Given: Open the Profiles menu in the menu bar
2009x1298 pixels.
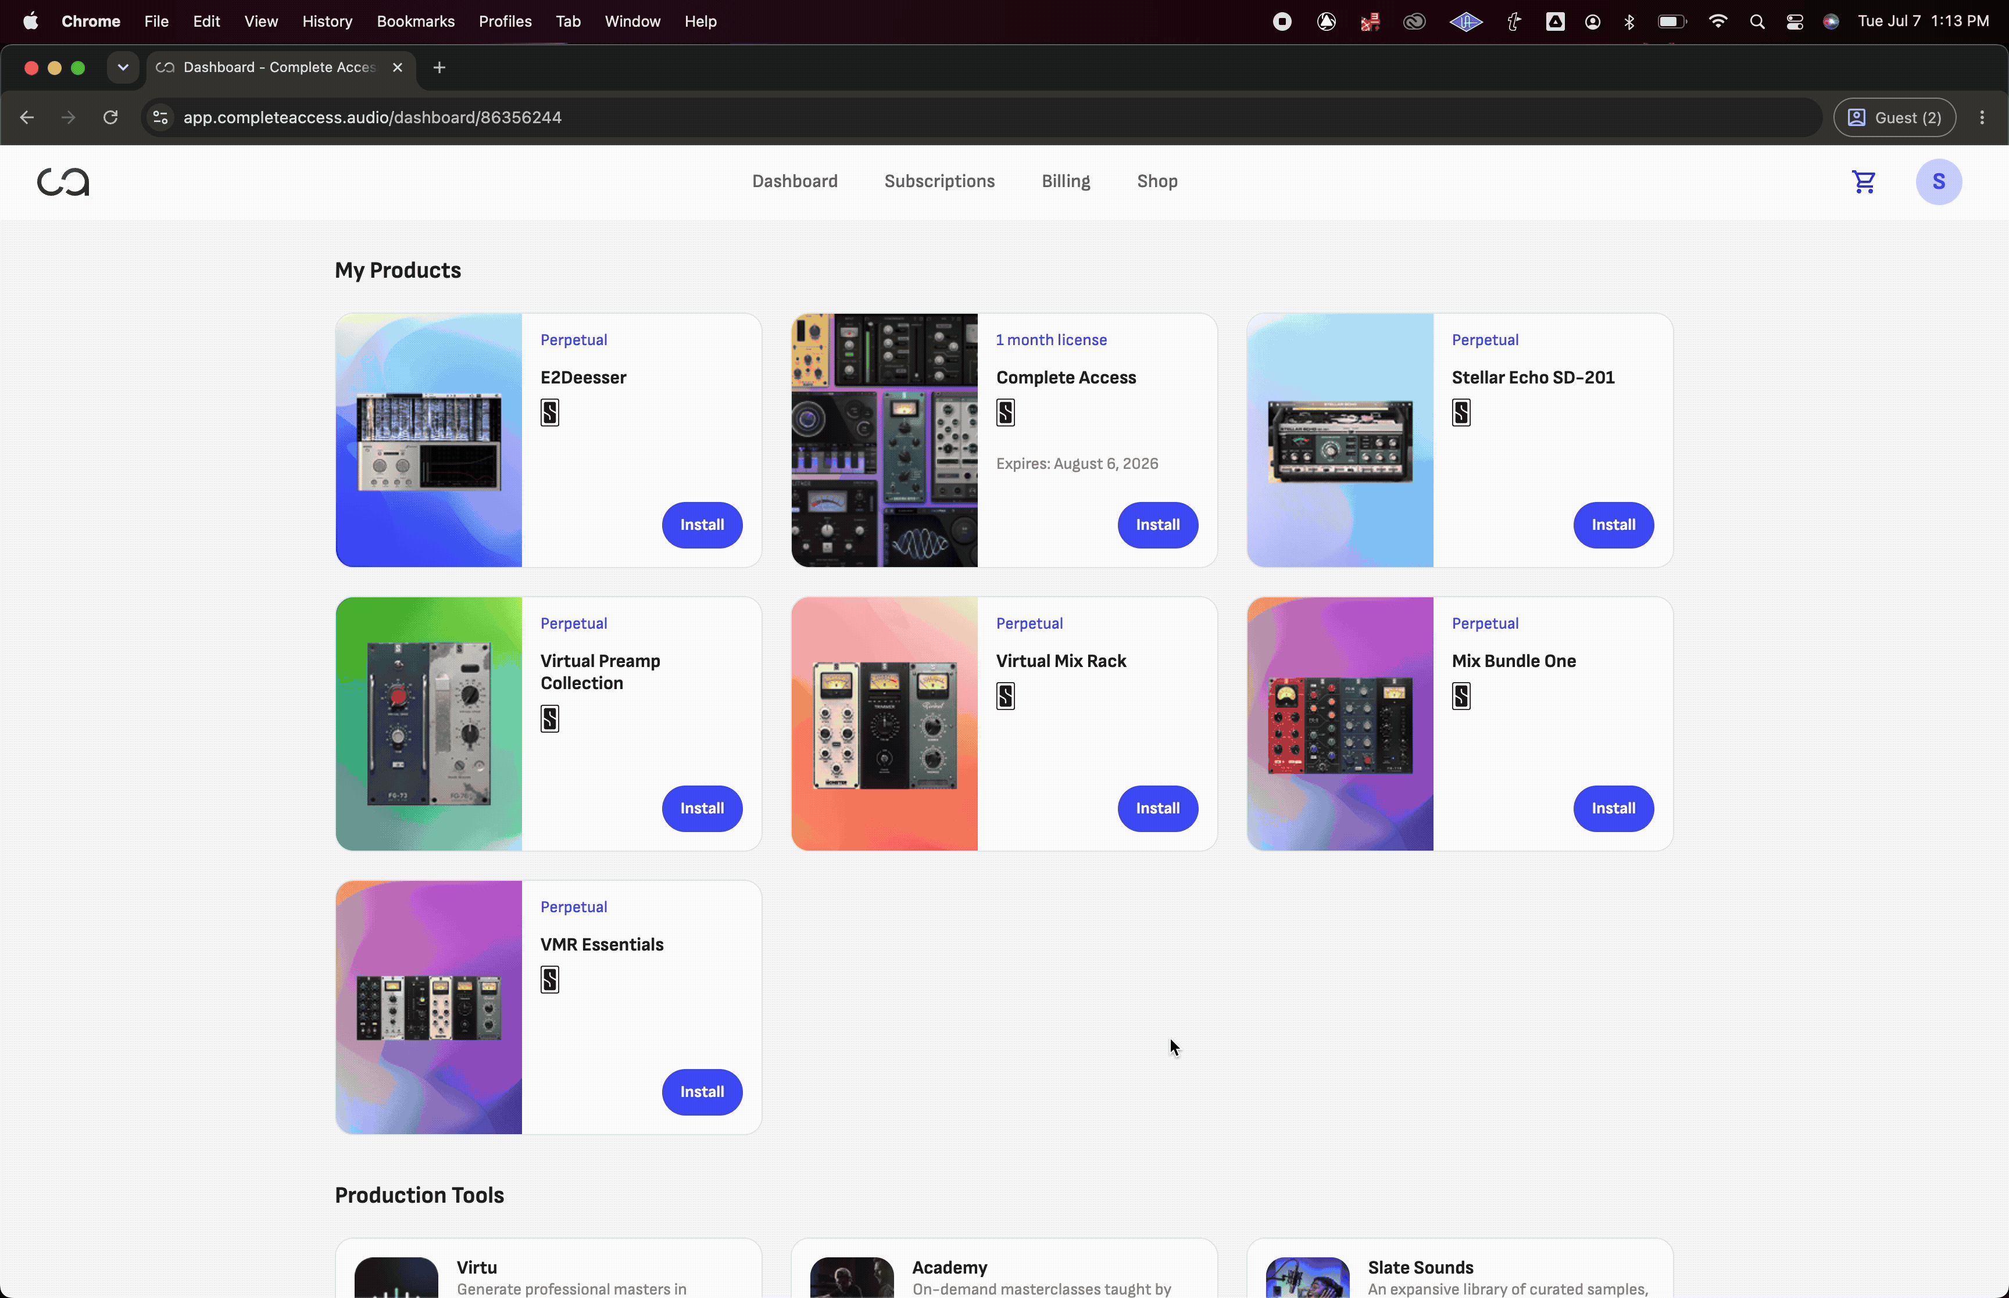Looking at the screenshot, I should (x=505, y=21).
